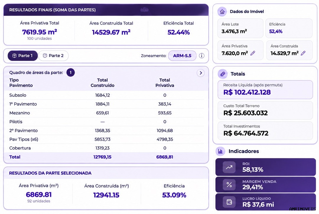Click the 7619.95 m² total private area value
The width and height of the screenshot is (319, 214).
point(40,32)
